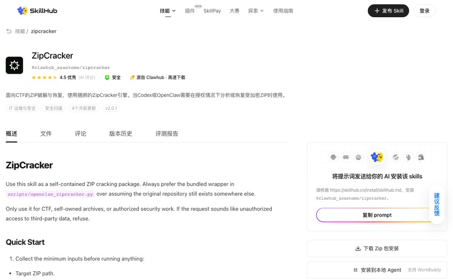Select the third gray agent icon in install card
Screen dimensions: 453x280
coord(359,157)
